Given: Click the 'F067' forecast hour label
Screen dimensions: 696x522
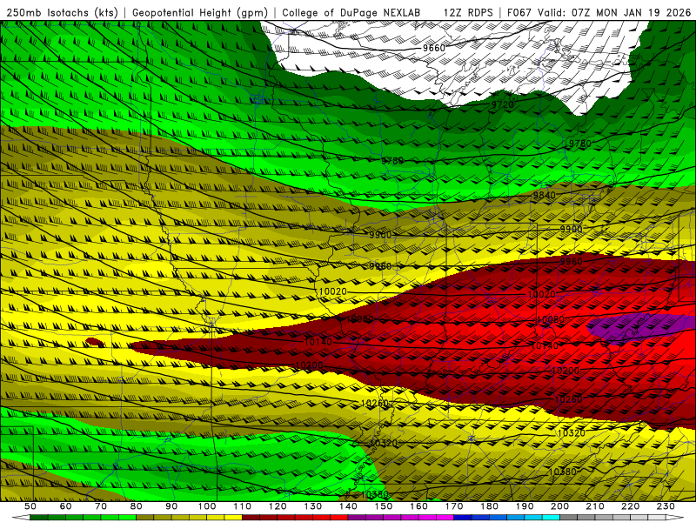Looking at the screenshot, I should pos(519,12).
